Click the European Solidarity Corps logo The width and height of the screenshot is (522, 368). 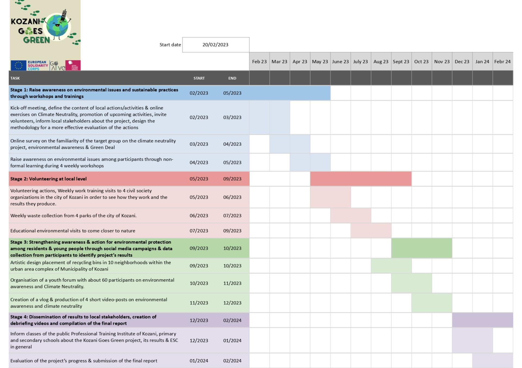38,65
